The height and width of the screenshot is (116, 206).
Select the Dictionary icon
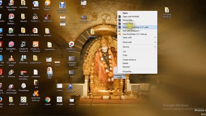[23, 59]
